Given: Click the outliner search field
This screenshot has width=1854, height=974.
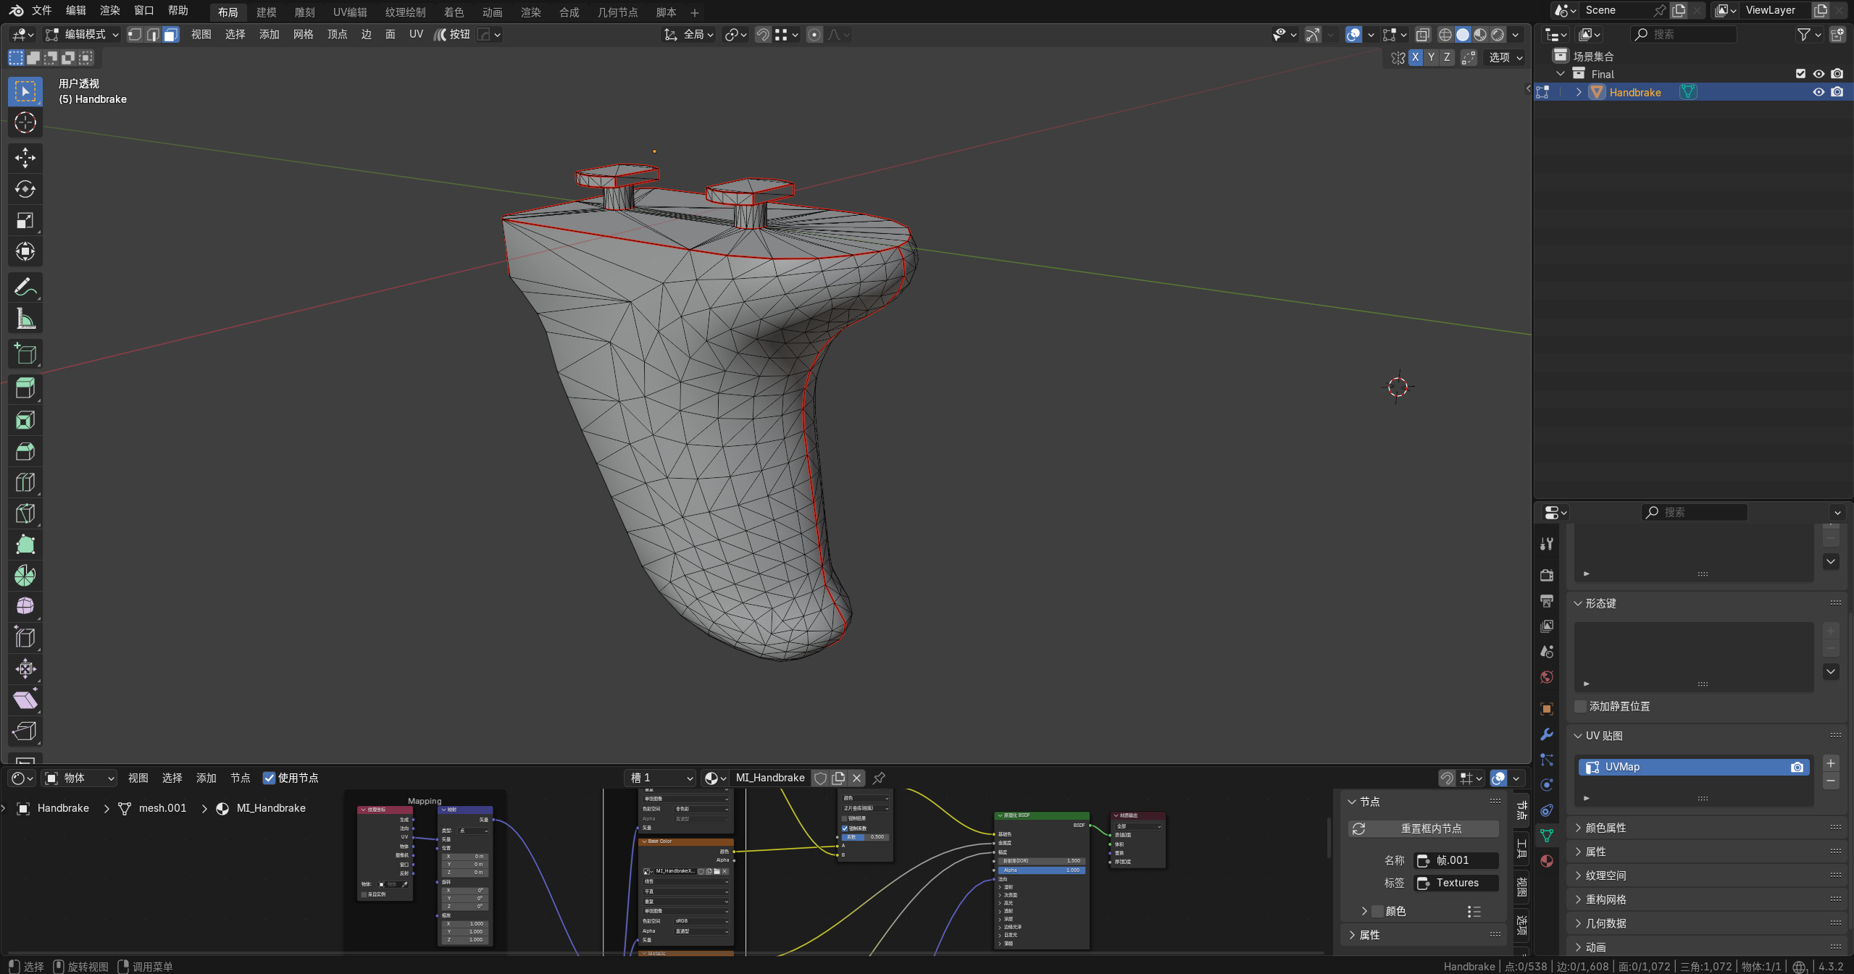Looking at the screenshot, I should click(1683, 34).
